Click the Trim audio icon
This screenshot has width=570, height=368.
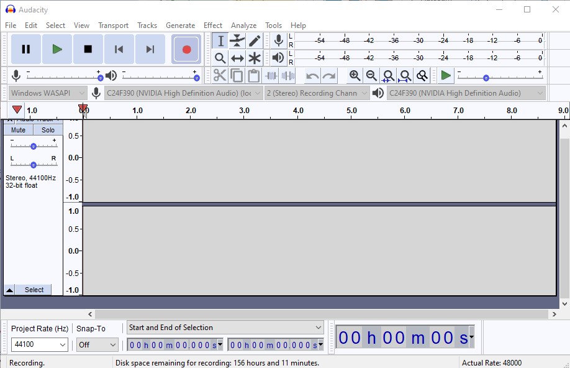tap(271, 75)
